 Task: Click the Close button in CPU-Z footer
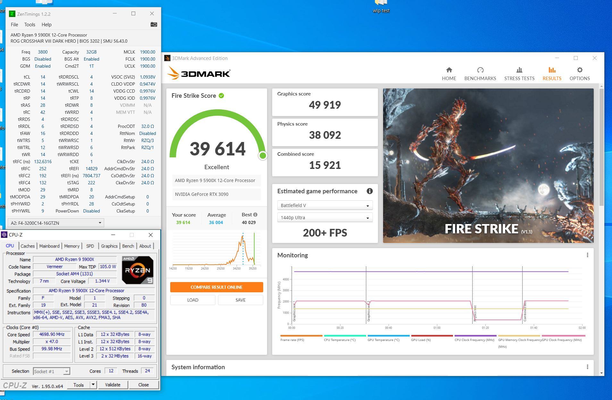click(143, 385)
